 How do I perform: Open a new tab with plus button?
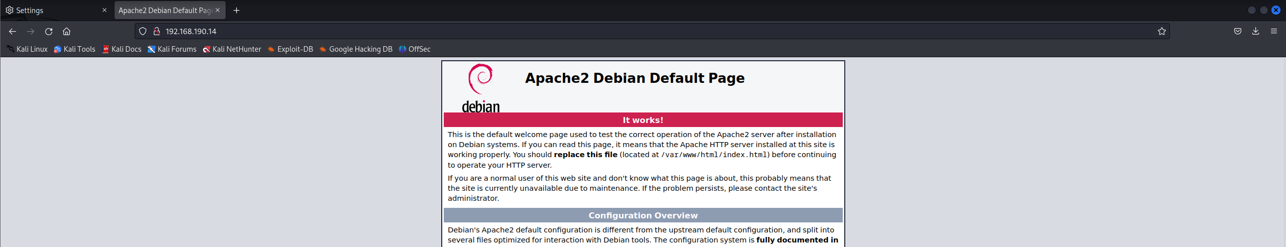236,10
